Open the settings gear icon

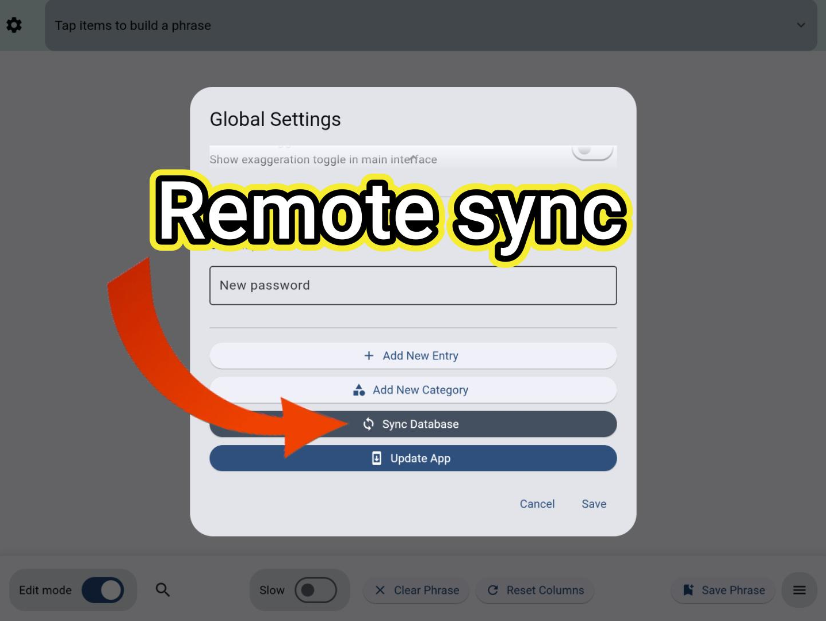[x=14, y=25]
